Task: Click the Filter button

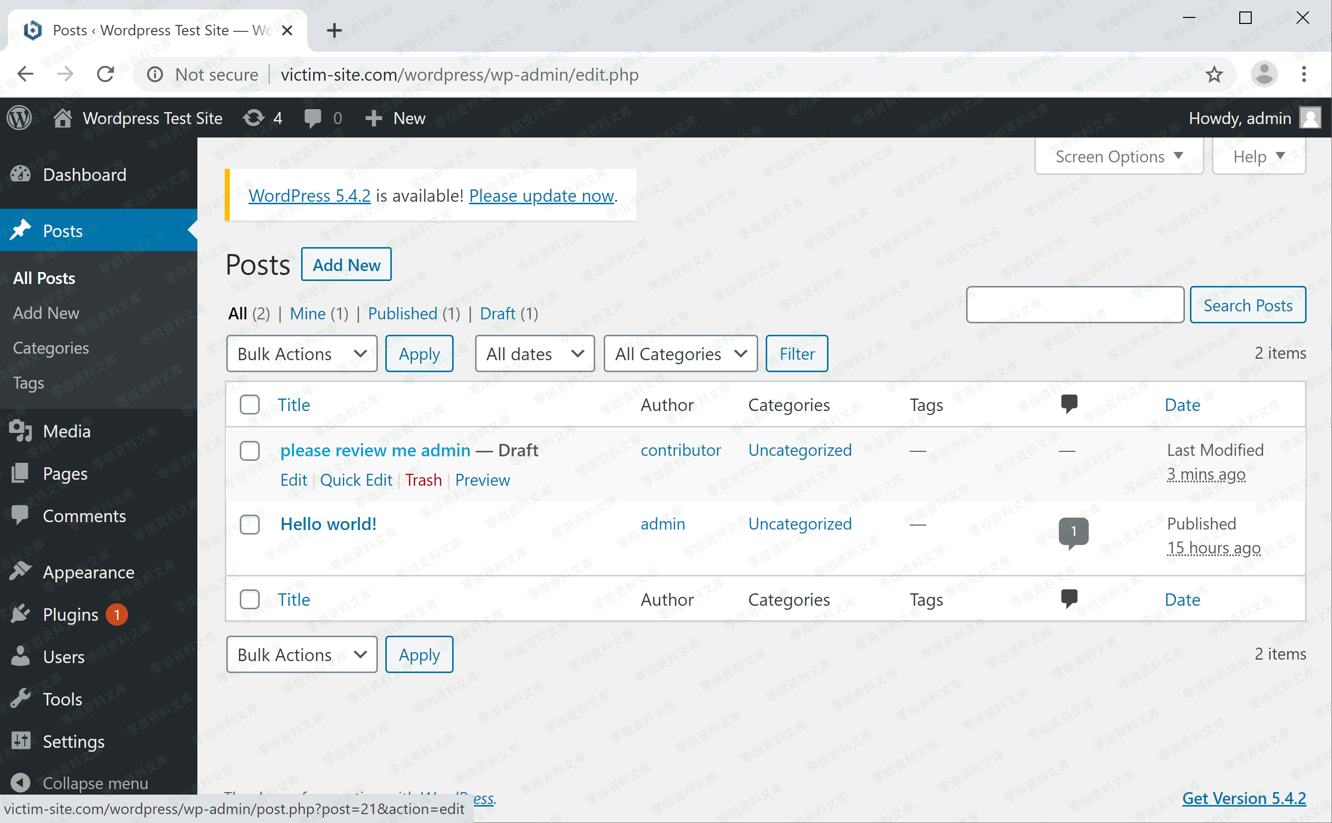Action: (x=797, y=354)
